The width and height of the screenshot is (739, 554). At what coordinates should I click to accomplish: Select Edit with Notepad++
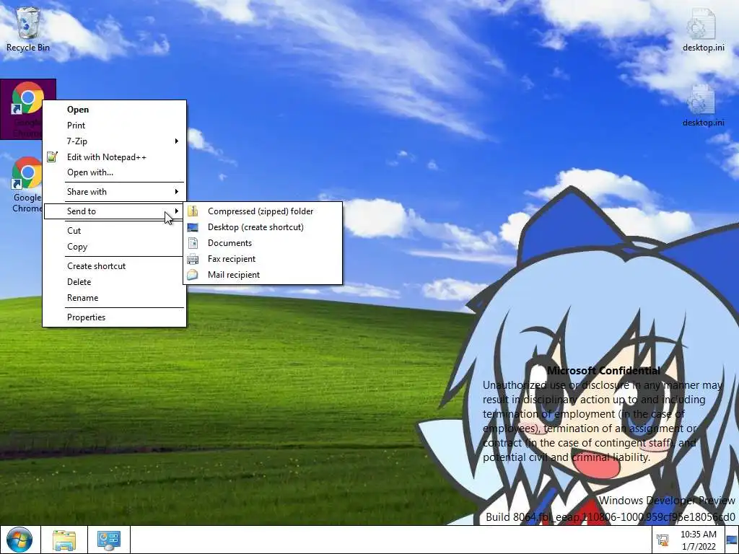tap(114, 157)
